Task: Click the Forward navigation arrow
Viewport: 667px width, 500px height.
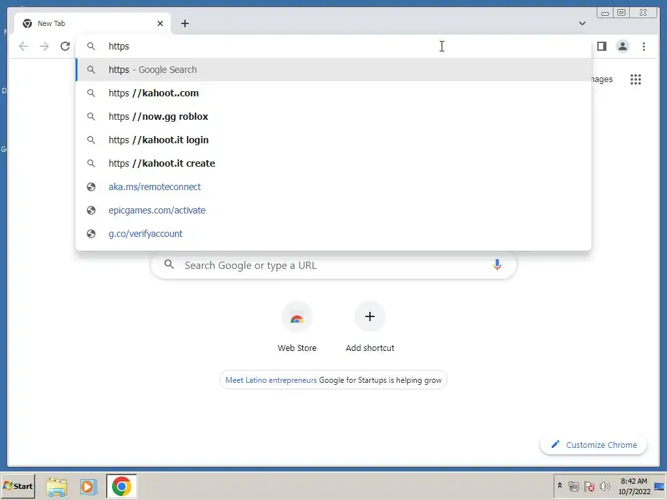Action: click(44, 46)
